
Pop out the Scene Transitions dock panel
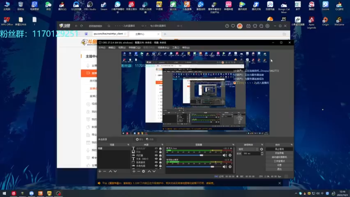pyautogui.click(x=262, y=145)
